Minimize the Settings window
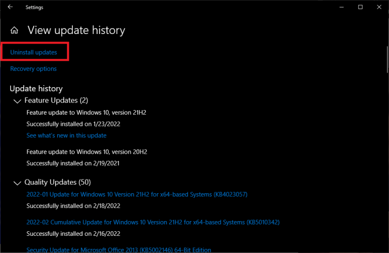 (x=341, y=7)
